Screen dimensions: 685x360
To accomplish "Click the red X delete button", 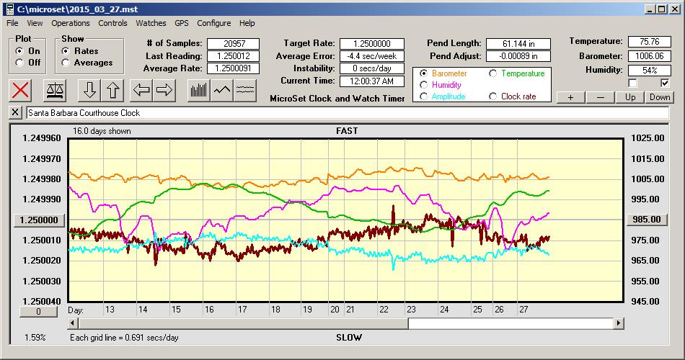I will pos(20,90).
